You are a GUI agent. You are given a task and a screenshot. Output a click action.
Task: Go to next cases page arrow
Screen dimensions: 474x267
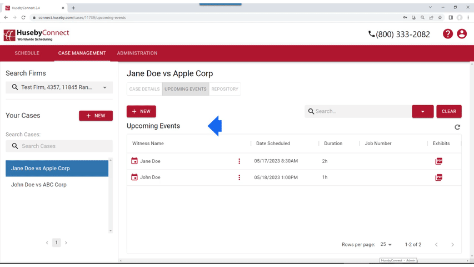click(66, 243)
